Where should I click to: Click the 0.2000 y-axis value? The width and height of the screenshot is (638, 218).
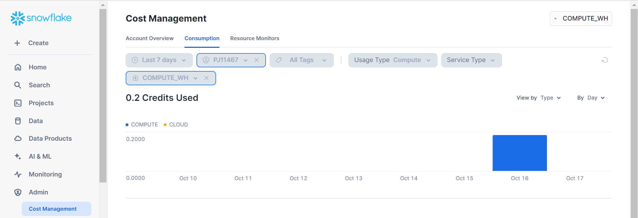pyautogui.click(x=135, y=139)
